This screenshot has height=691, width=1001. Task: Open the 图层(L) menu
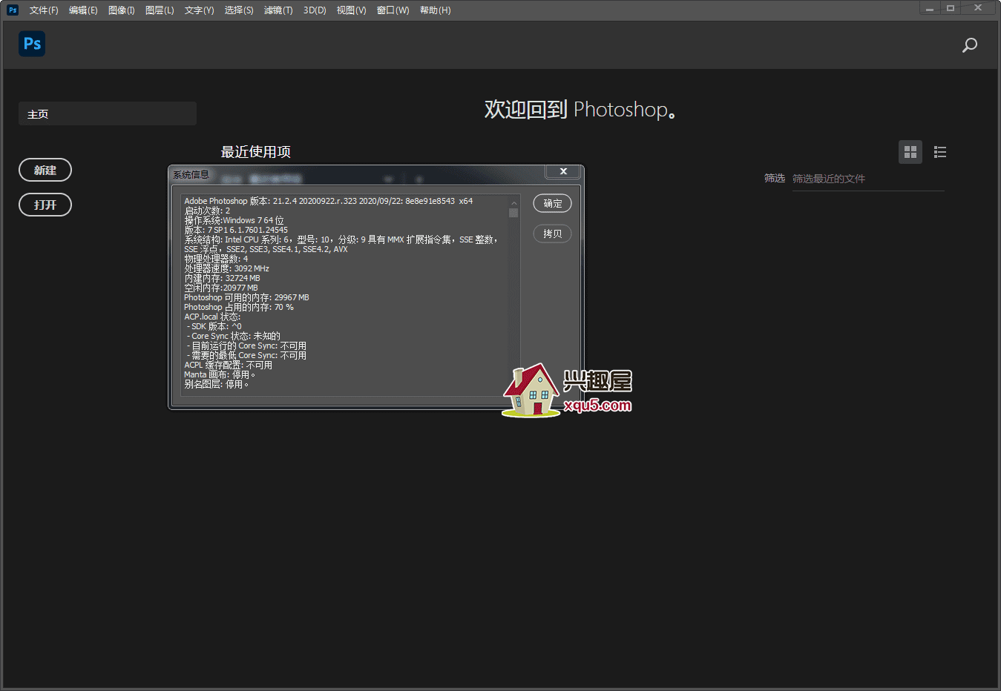[x=160, y=10]
